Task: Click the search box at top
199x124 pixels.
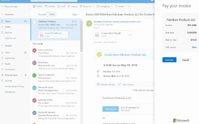Action: pyautogui.click(x=54, y=1)
